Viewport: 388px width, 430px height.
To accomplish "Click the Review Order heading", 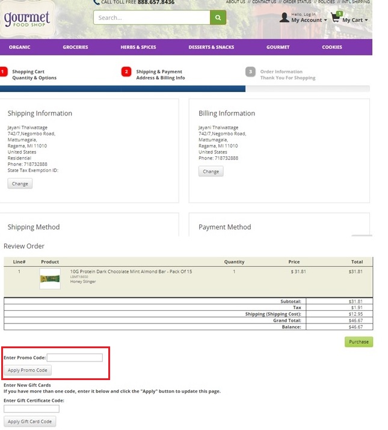I will pos(24,246).
